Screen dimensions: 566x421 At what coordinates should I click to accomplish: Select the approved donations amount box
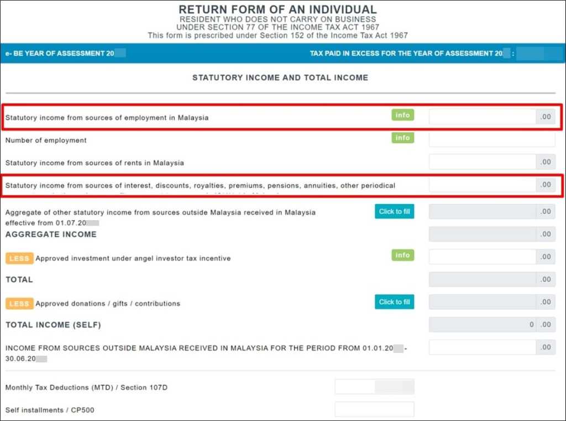[482, 302]
